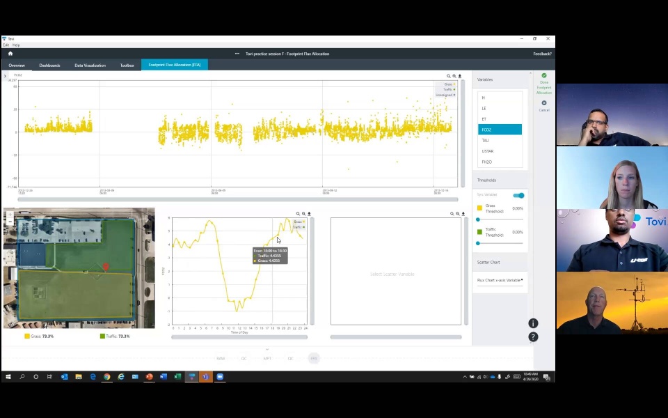
Task: Open Task View in the taskbar
Action: coord(50,377)
